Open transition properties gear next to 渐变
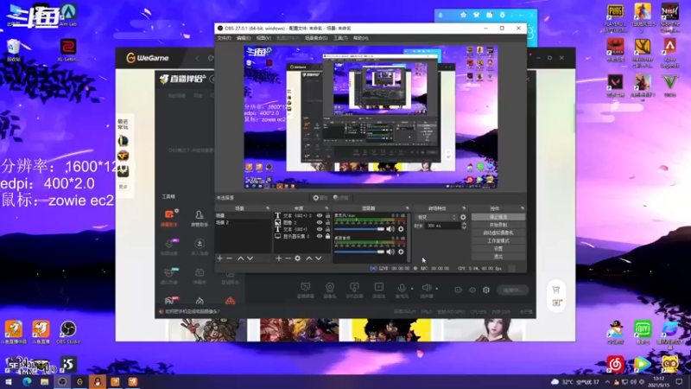 click(x=463, y=218)
